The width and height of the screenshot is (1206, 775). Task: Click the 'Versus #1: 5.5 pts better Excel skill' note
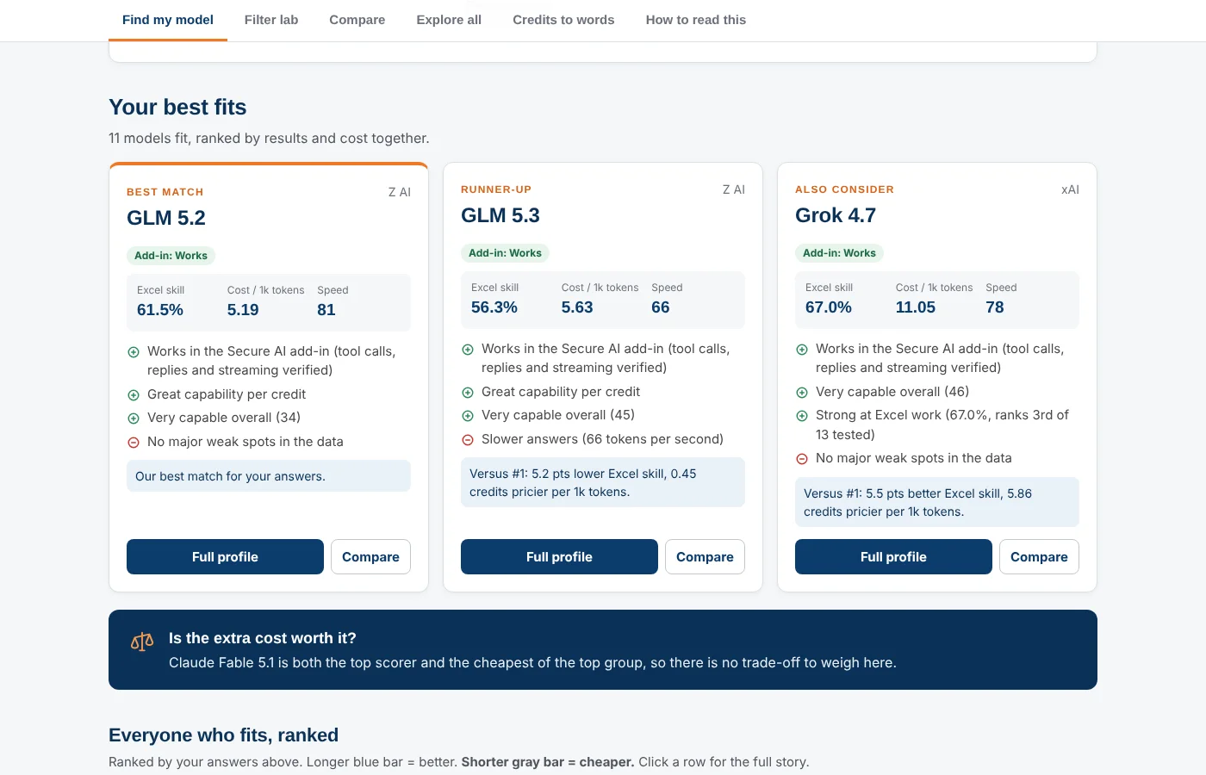[937, 502]
